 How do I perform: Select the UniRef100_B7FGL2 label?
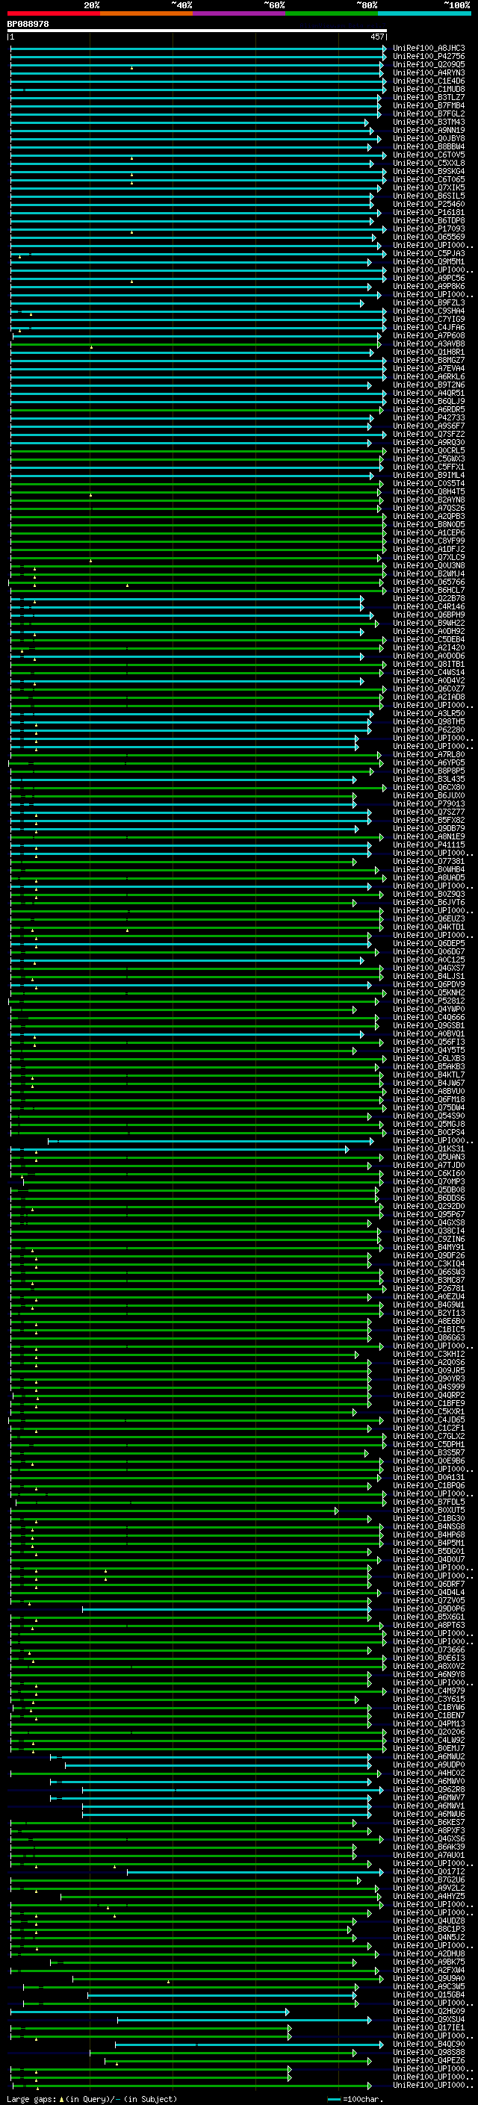pos(429,114)
